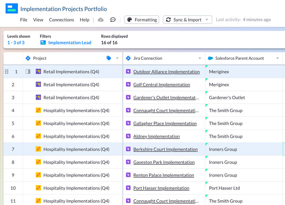Open the Renton Palace Implementation link

(164, 175)
